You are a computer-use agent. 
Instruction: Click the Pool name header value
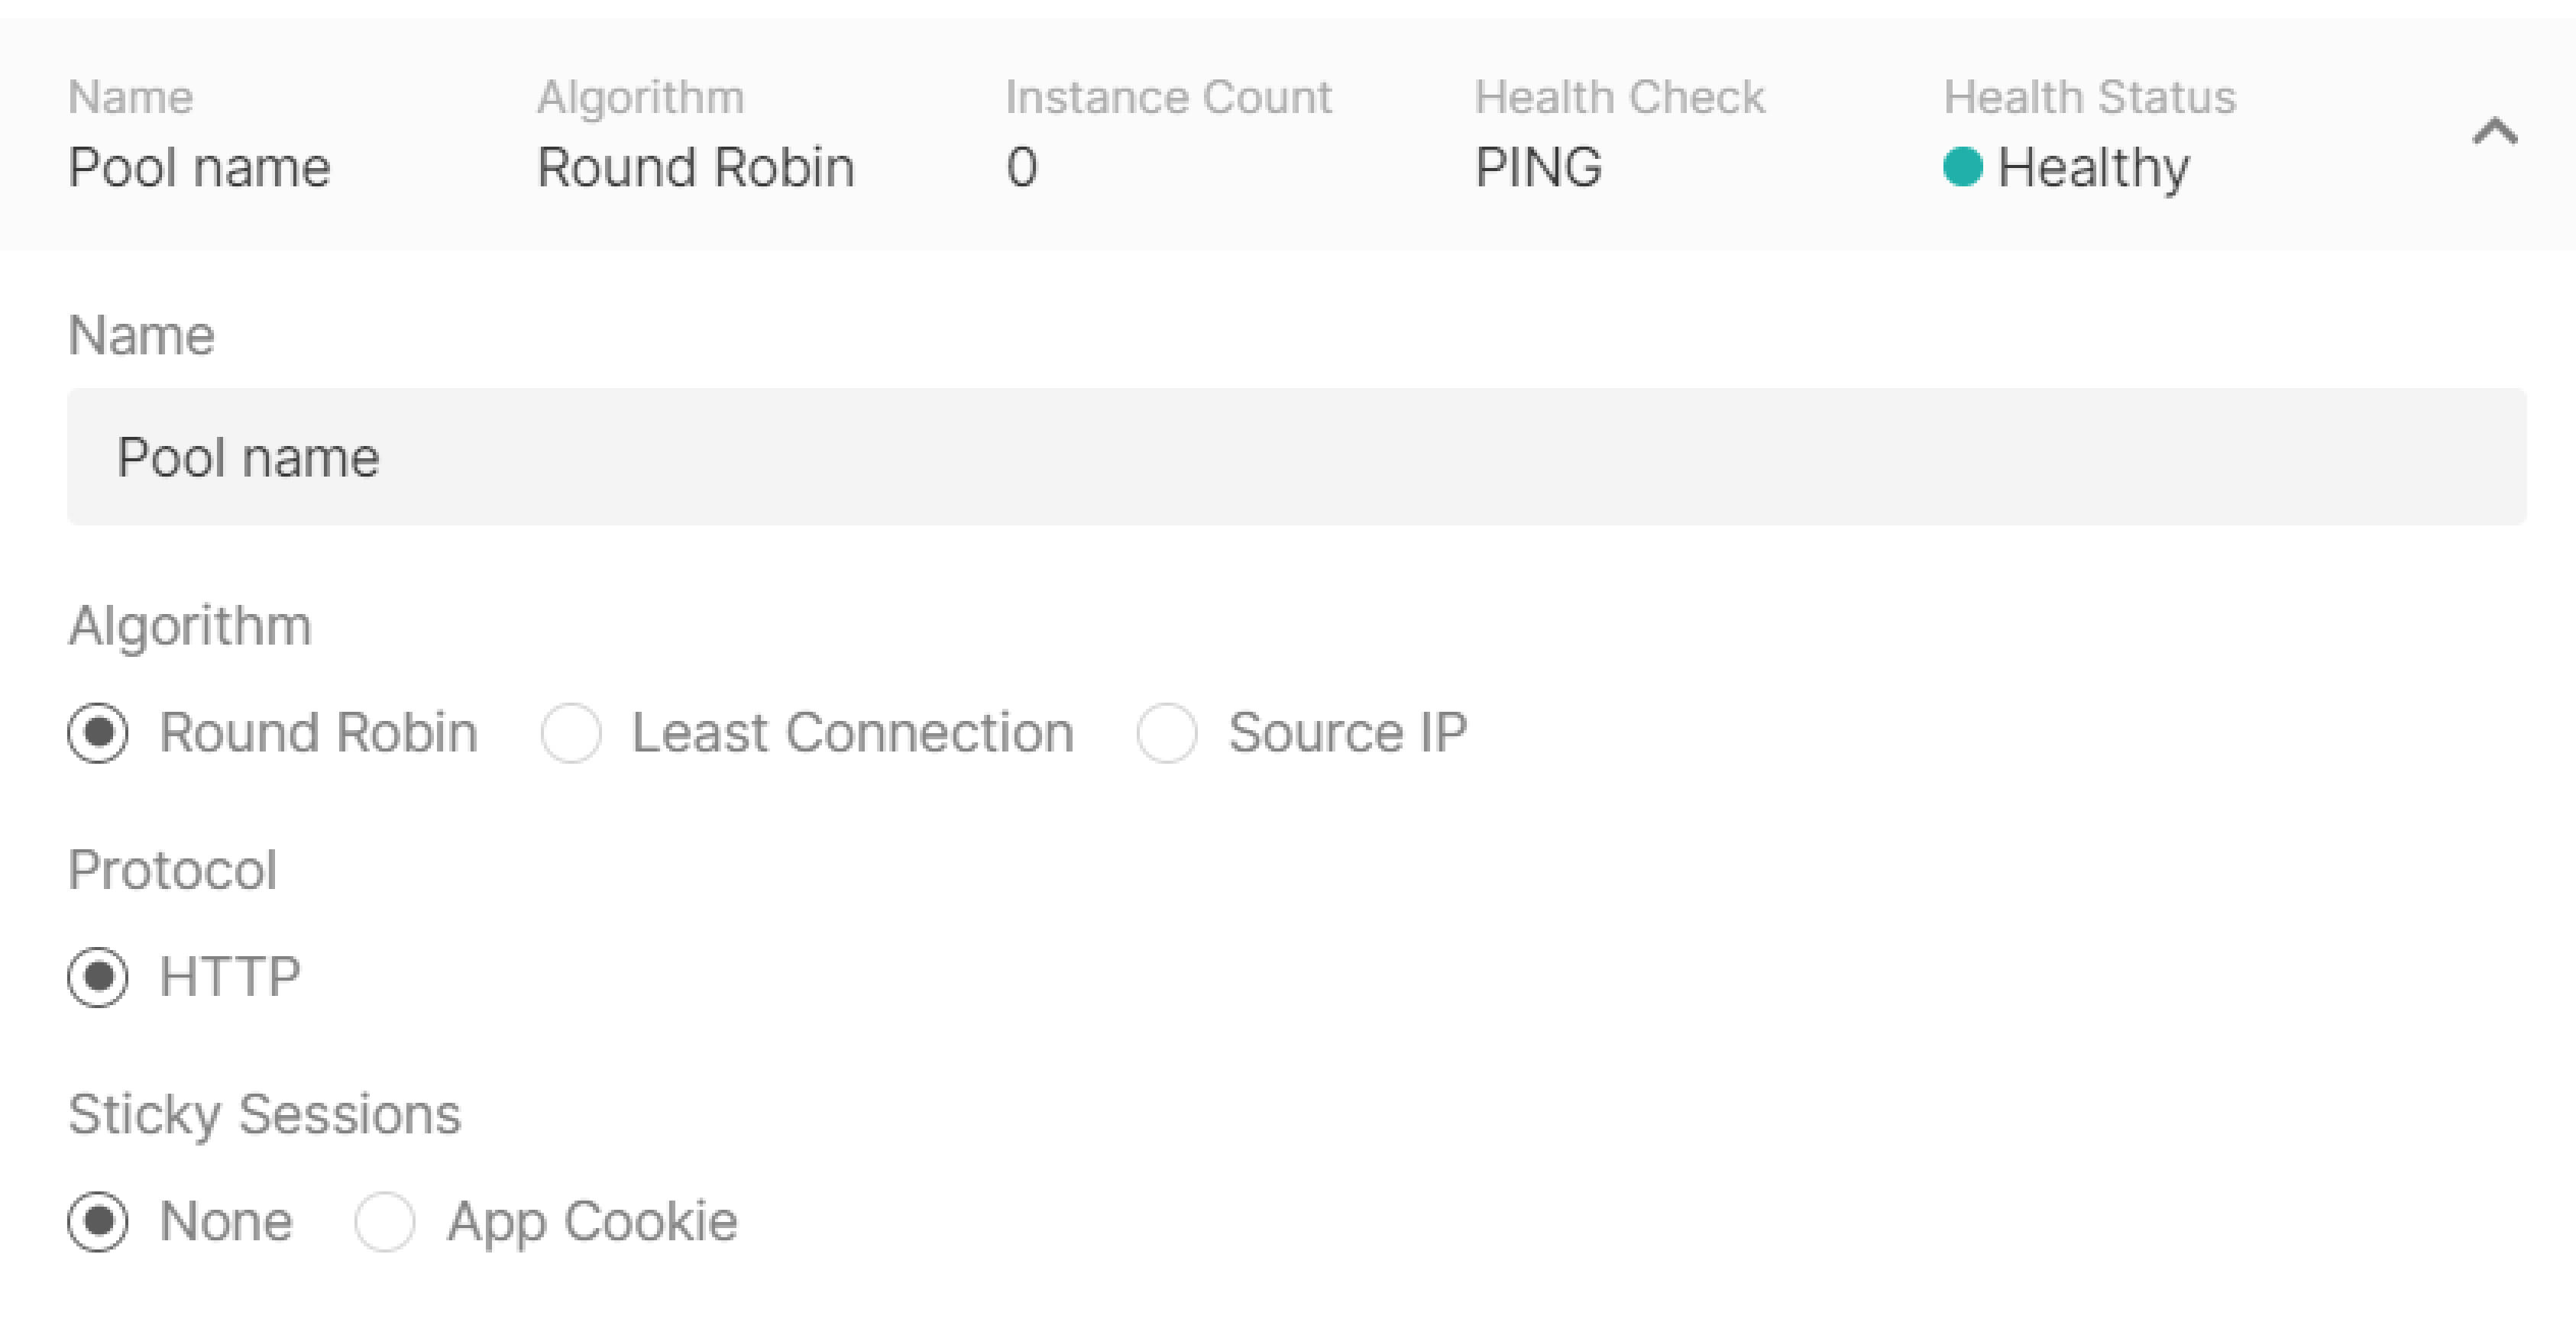tap(199, 167)
